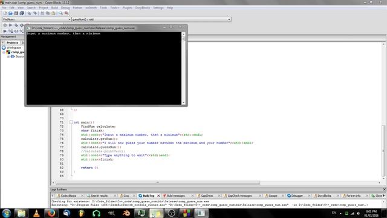
Task: Click the Replace toolbar icon
Action: pyautogui.click(x=67, y=13)
